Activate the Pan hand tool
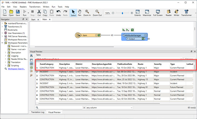The height and width of the screenshot is (119, 197). click(x=80, y=13)
